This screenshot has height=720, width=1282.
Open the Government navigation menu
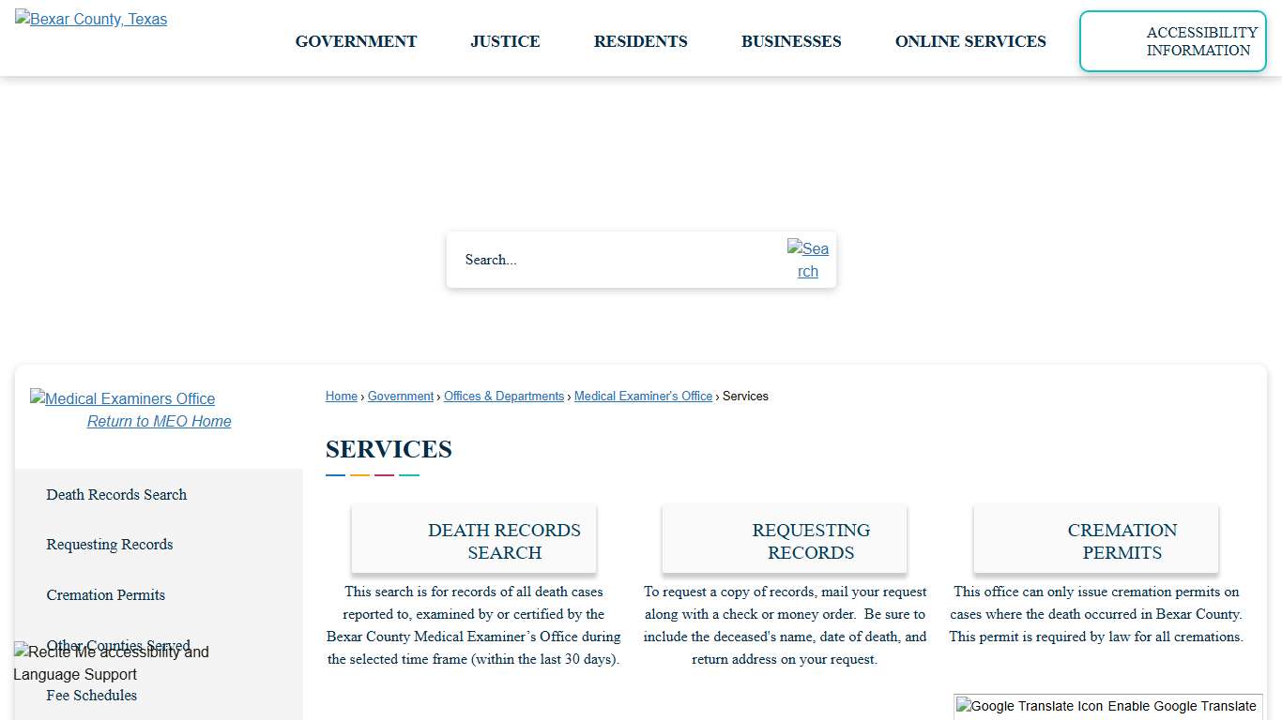click(x=356, y=41)
